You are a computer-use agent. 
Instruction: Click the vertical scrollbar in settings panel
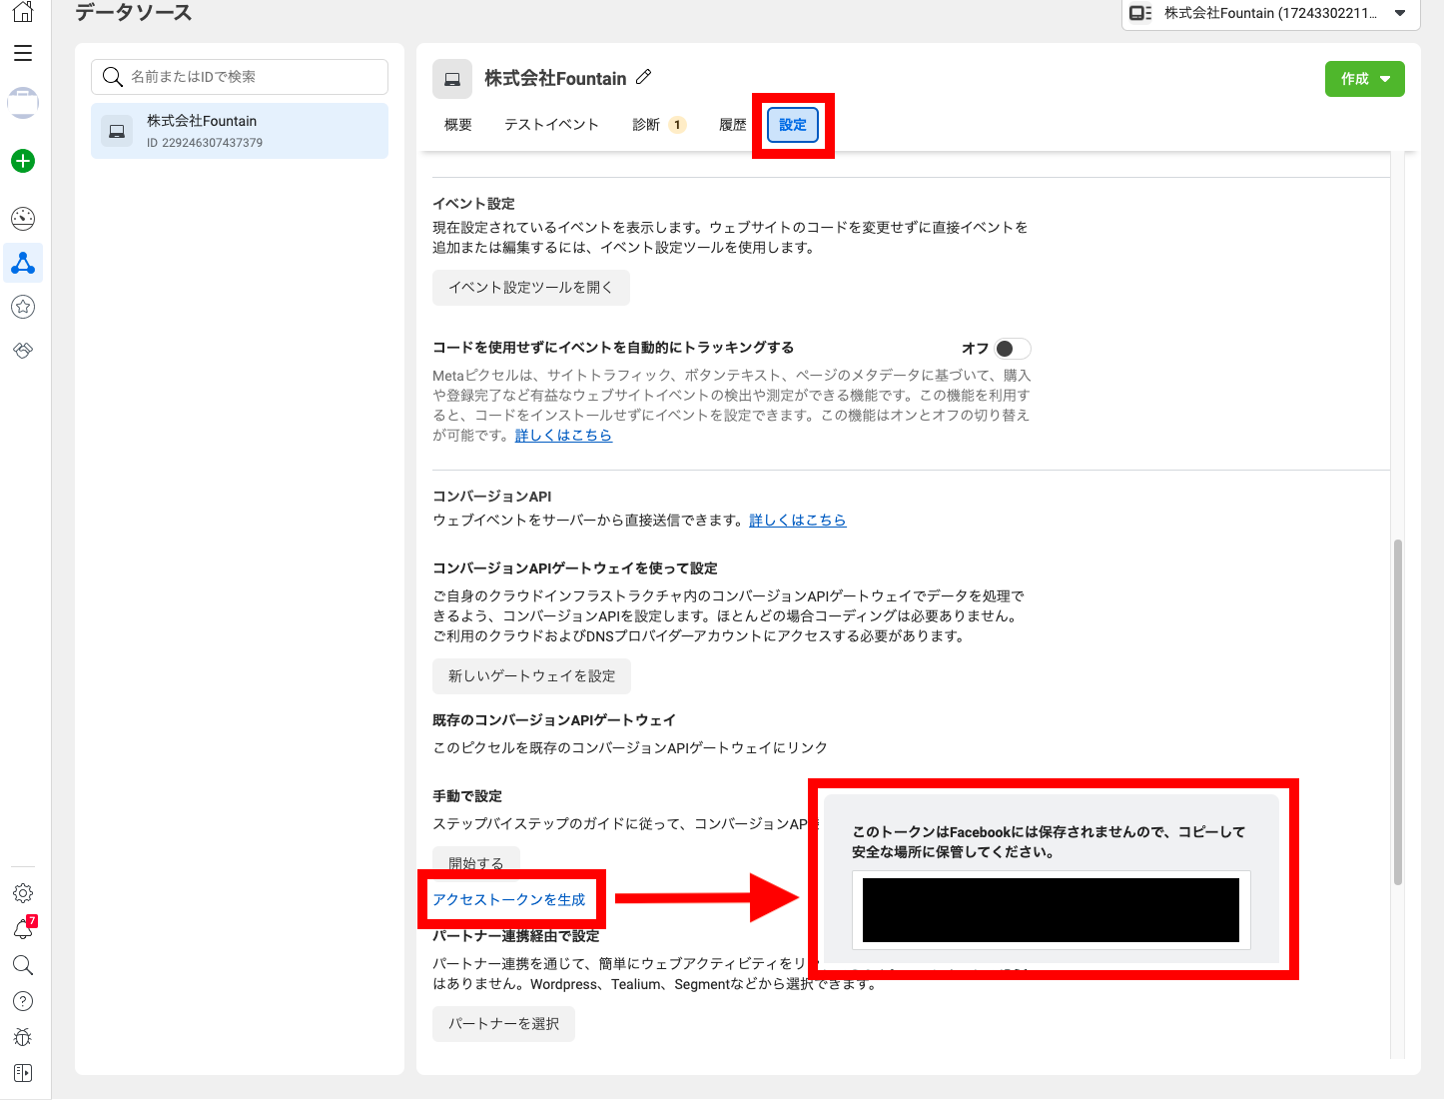pos(1397,711)
